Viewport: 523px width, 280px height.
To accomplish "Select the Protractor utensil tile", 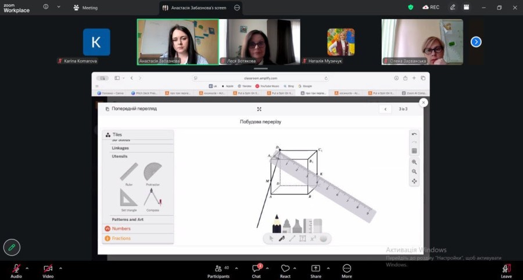I will point(153,173).
